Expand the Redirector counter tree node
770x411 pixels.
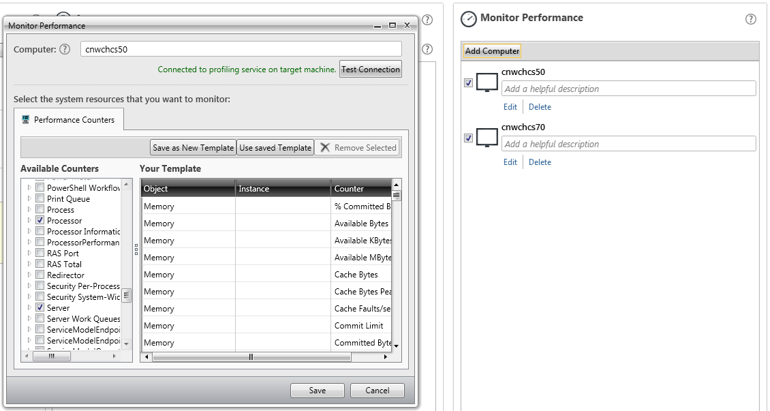click(x=29, y=275)
